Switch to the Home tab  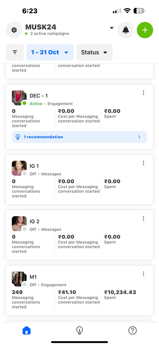26,331
